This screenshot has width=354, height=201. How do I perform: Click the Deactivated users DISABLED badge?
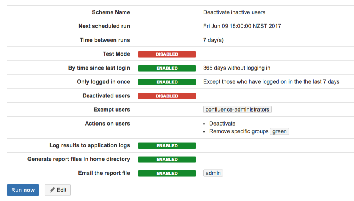click(x=167, y=96)
